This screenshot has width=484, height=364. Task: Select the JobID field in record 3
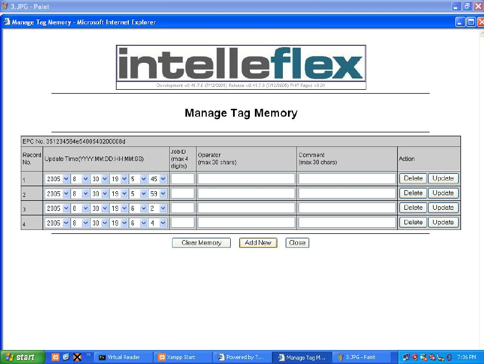[183, 208]
